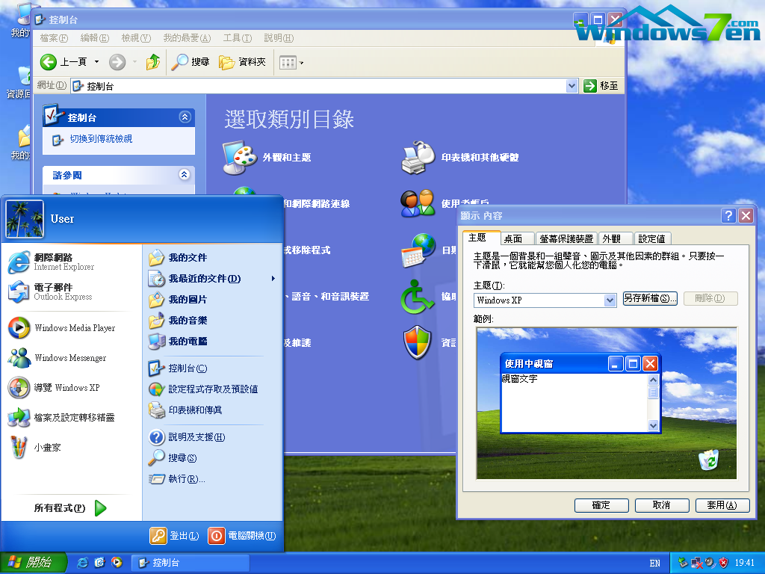
Task: Click the 套用 button in the dialog
Action: [x=722, y=505]
